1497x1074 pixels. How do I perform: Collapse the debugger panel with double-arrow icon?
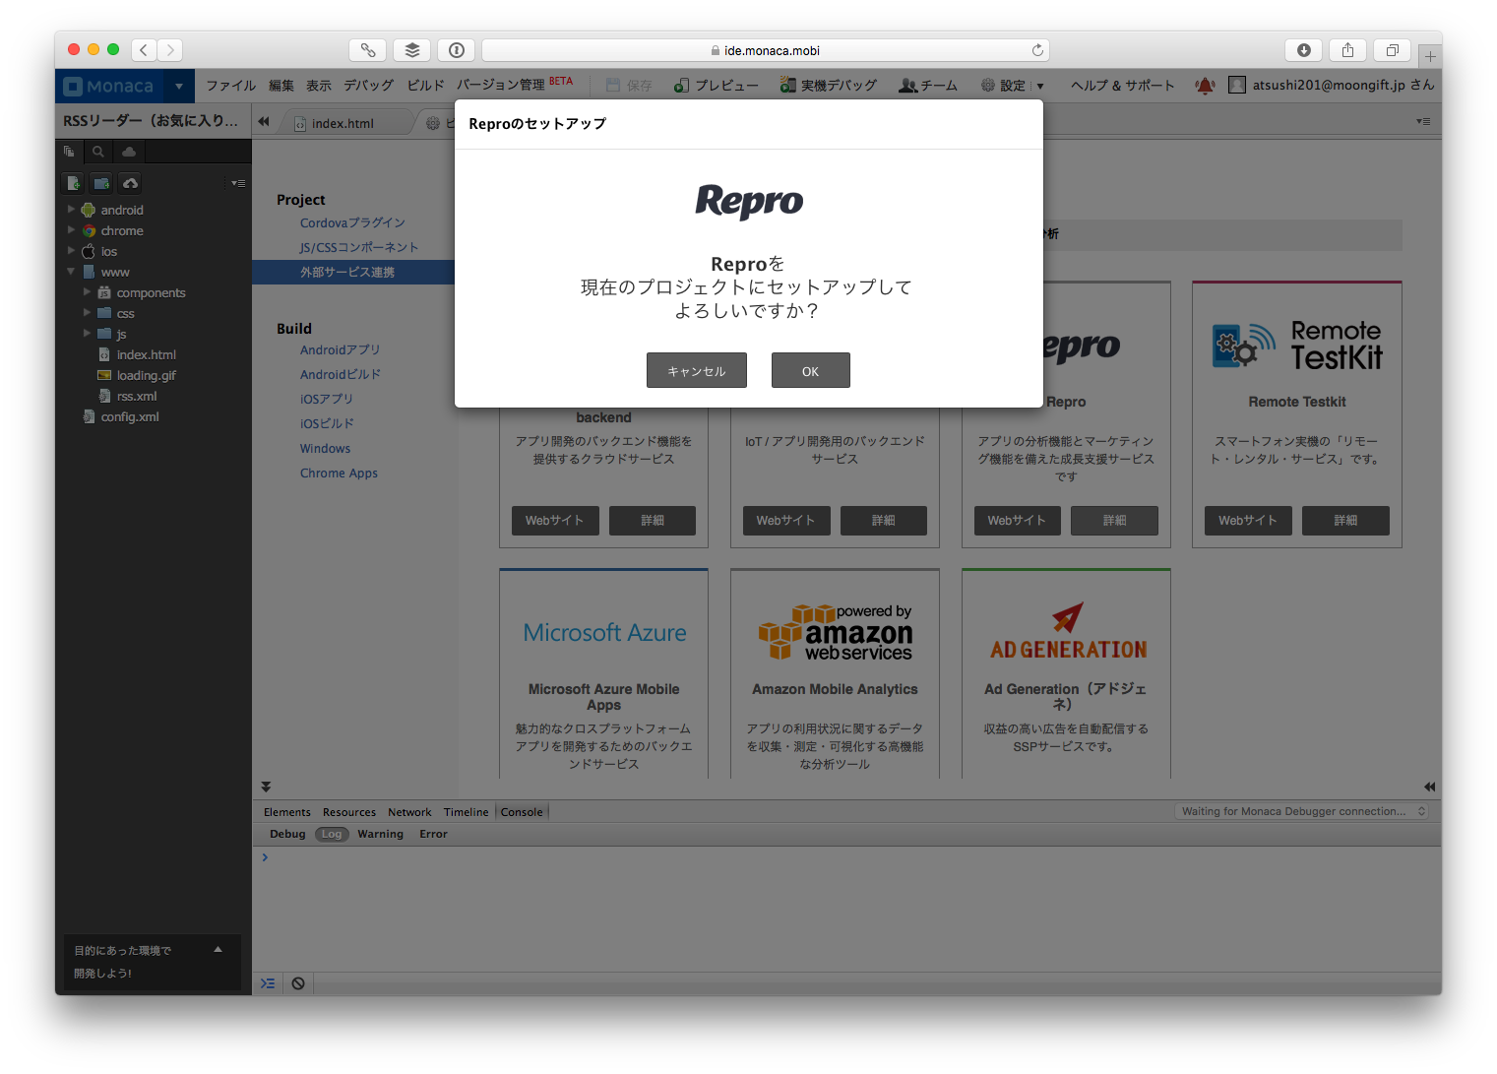[266, 787]
